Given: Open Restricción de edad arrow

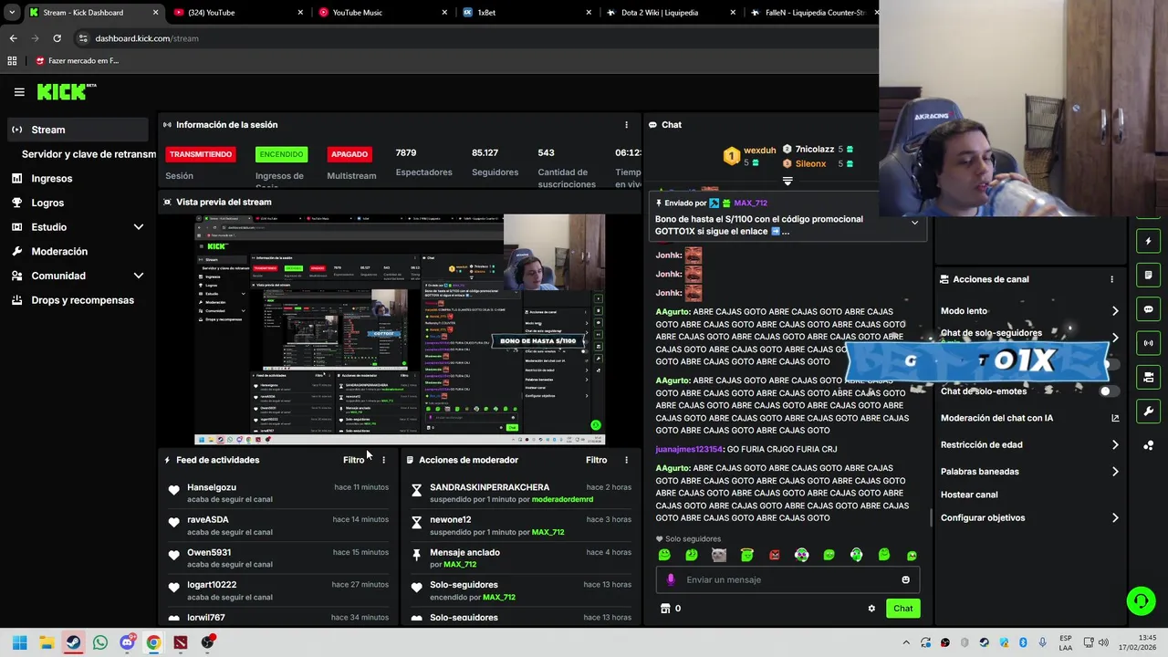Looking at the screenshot, I should (x=1115, y=445).
